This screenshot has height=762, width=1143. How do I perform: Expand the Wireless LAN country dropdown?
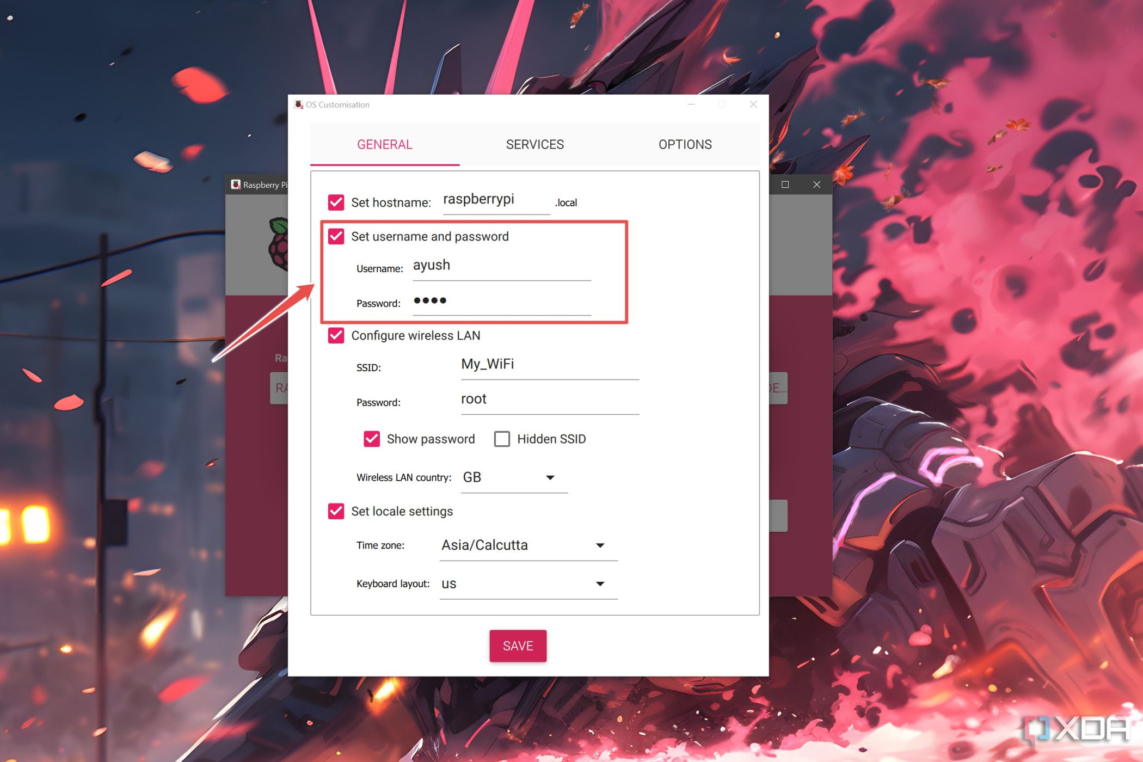click(x=551, y=477)
